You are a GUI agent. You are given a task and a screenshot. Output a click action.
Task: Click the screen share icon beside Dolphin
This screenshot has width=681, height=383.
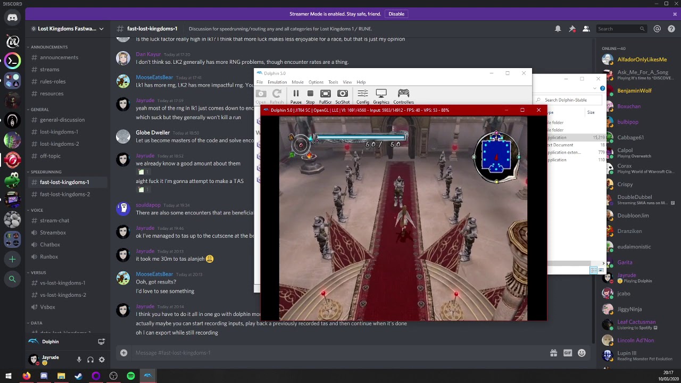101,342
